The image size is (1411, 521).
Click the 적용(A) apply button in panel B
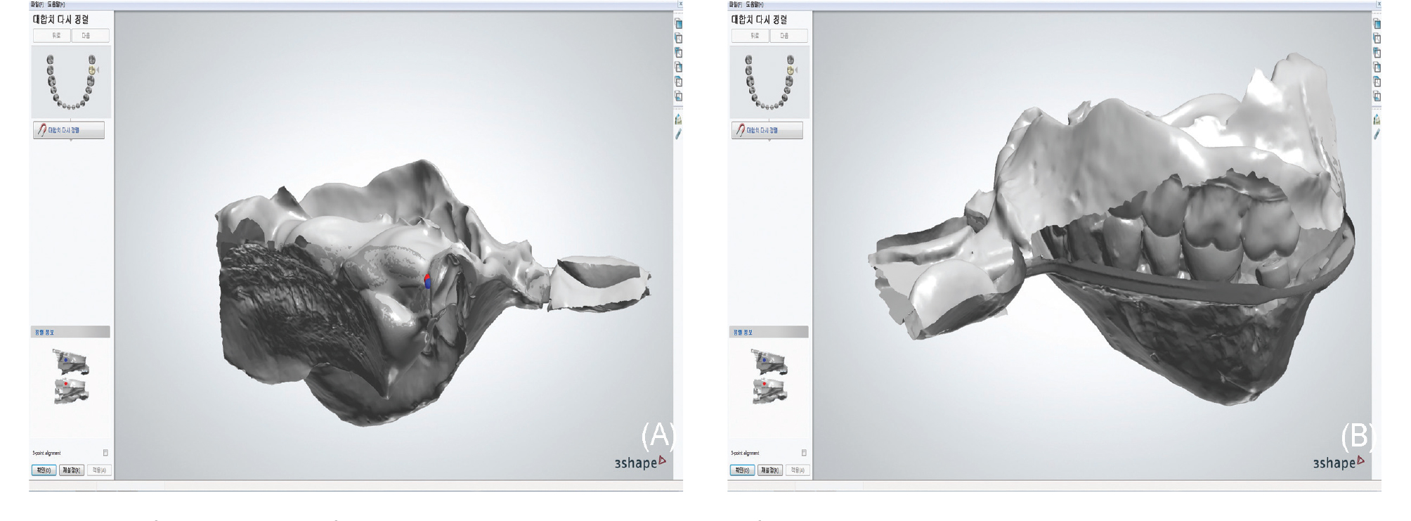tap(798, 470)
